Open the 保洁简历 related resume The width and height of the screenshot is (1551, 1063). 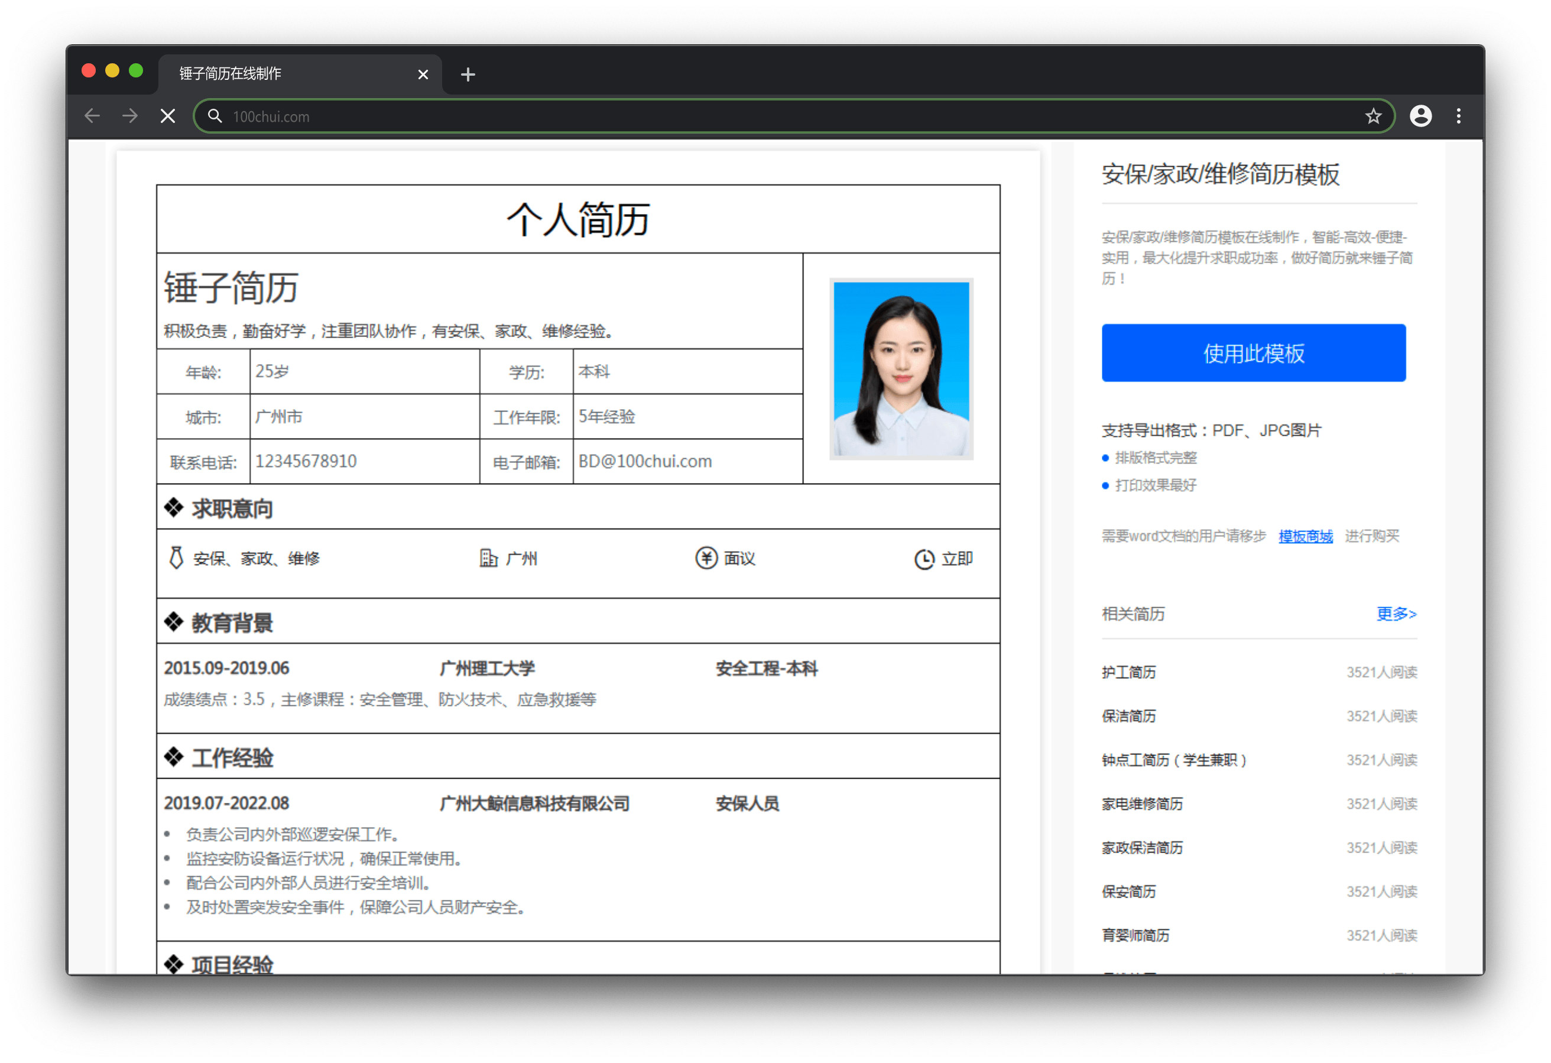point(1128,717)
